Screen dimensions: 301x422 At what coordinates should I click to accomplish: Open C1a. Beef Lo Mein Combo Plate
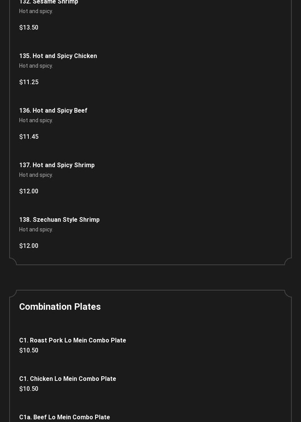tap(64, 417)
